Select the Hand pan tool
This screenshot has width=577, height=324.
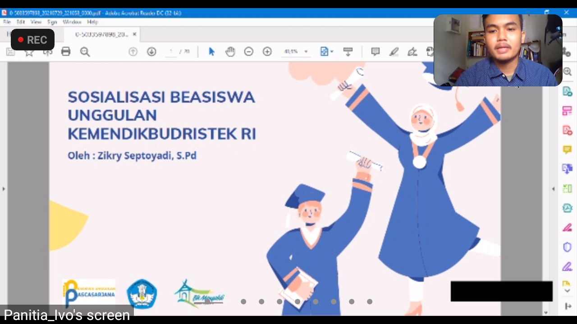point(230,52)
